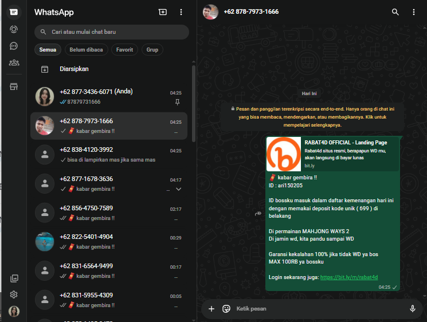Open the Channels icon in sidebar
Image resolution: width=427 pixels, height=322 pixels.
click(14, 46)
